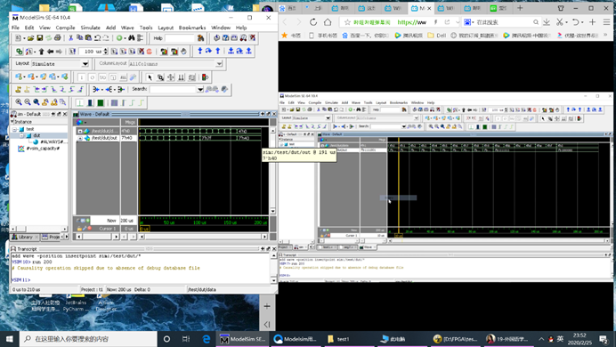Click the Print icon in ModelSim toolbar
This screenshot has height=347, width=616.
pyautogui.click(x=57, y=38)
